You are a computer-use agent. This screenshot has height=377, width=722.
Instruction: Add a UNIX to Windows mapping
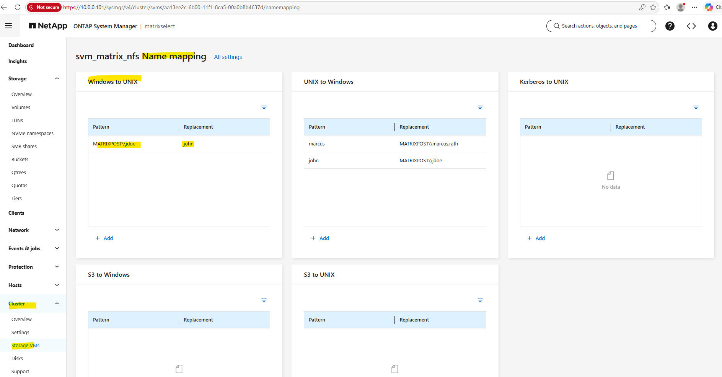click(x=320, y=238)
